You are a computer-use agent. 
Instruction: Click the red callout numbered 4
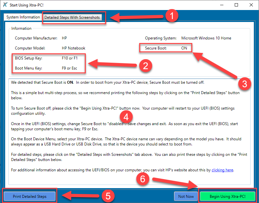pyautogui.click(x=126, y=117)
